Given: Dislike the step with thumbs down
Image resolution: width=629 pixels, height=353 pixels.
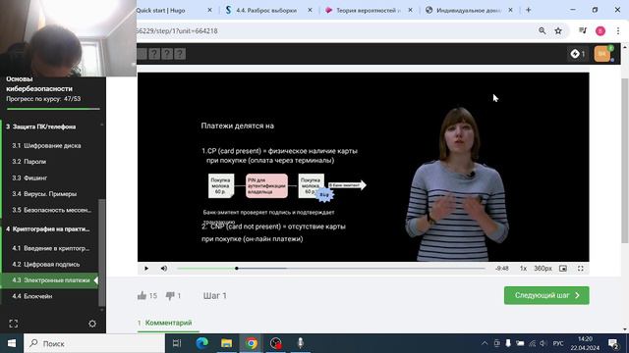Looking at the screenshot, I should point(170,296).
